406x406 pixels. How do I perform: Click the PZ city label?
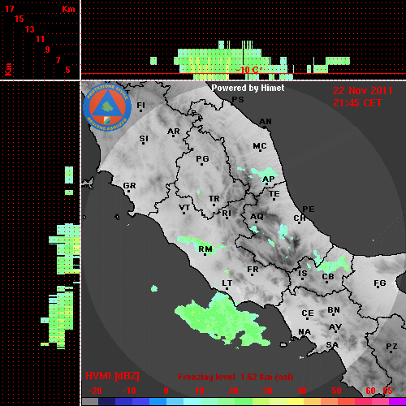coord(391,346)
